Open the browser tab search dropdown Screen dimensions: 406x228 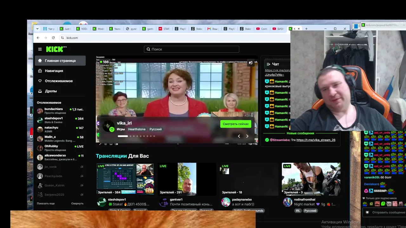tap(37, 29)
